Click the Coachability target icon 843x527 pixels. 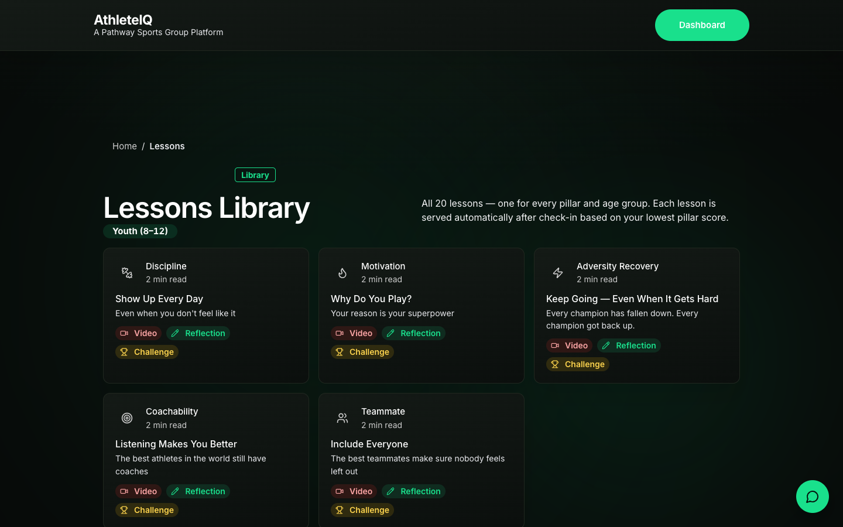pyautogui.click(x=127, y=418)
